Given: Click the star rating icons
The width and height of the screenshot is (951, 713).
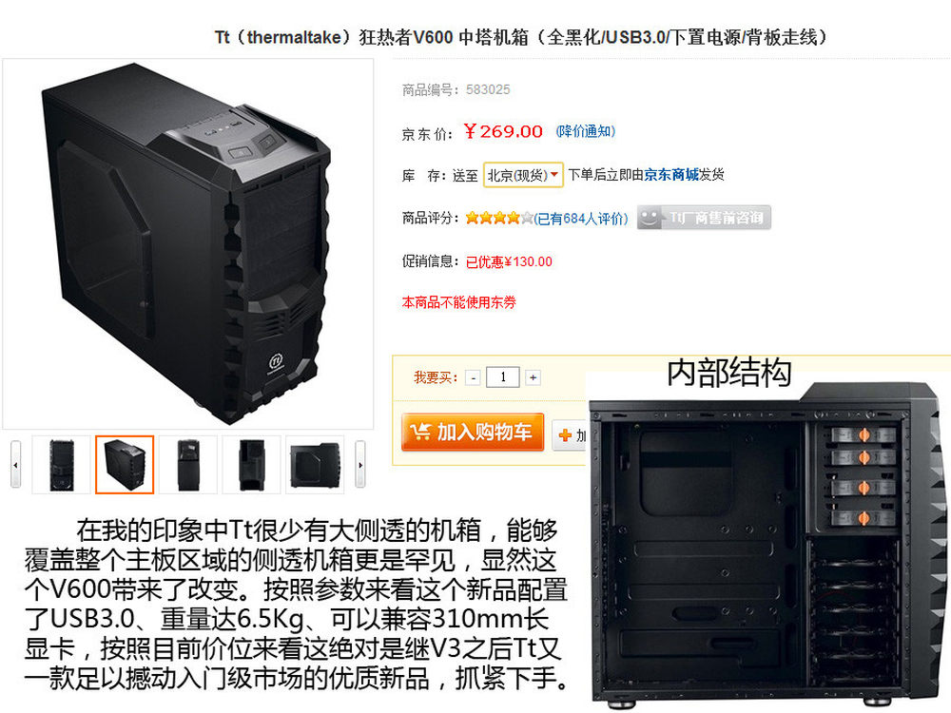Looking at the screenshot, I should point(499,218).
